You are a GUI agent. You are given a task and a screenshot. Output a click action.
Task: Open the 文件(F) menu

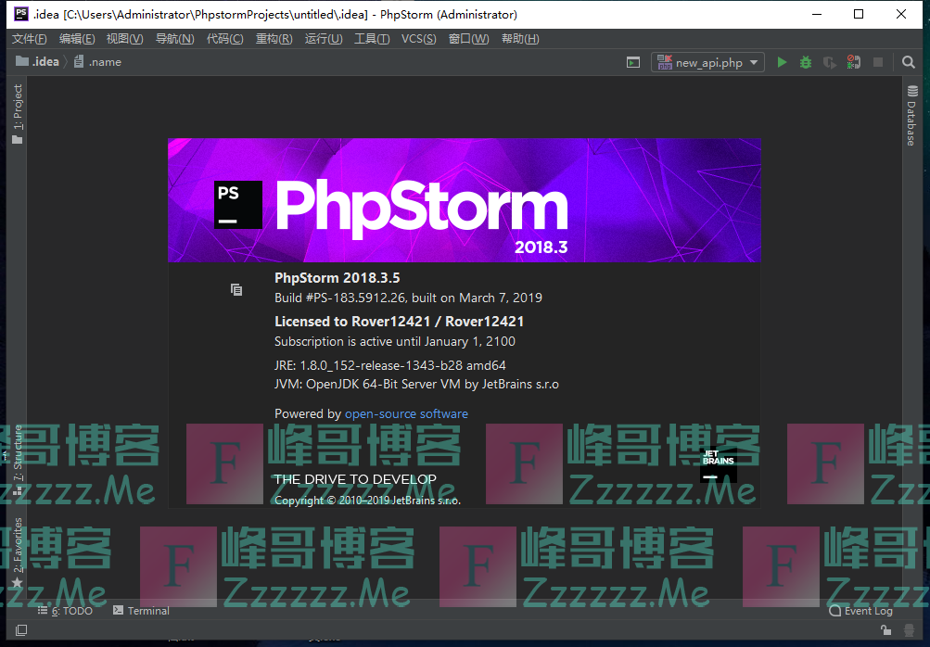pos(29,39)
